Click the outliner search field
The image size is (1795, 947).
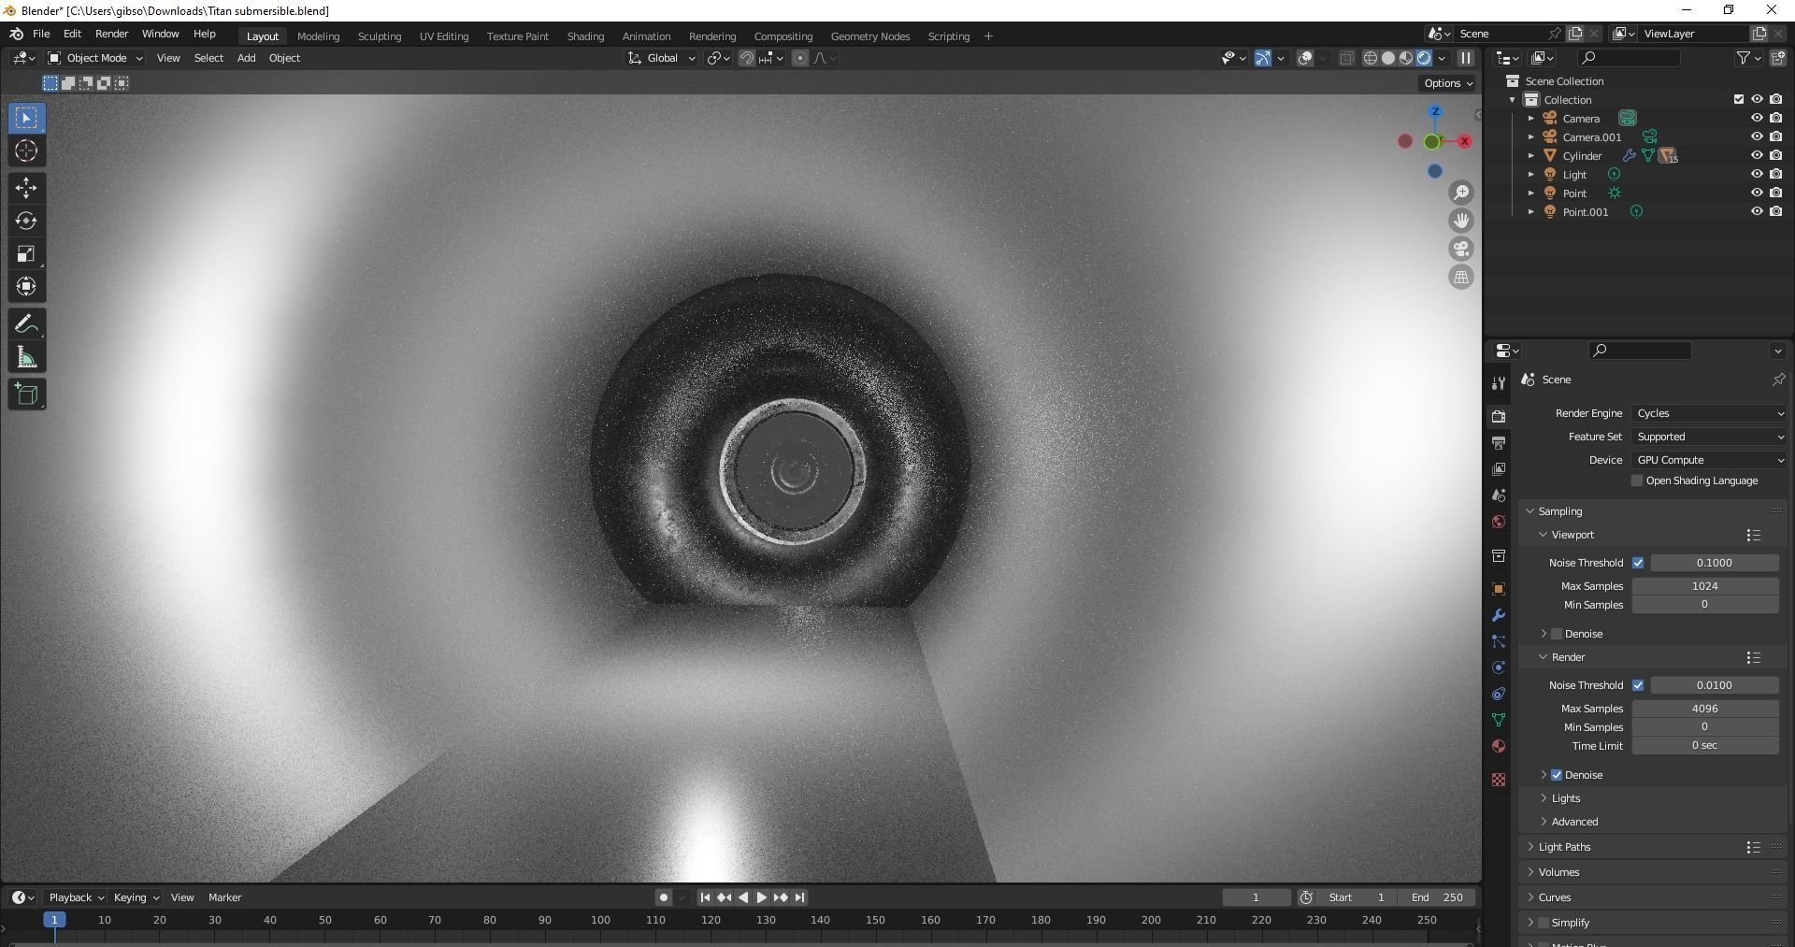click(x=1628, y=58)
